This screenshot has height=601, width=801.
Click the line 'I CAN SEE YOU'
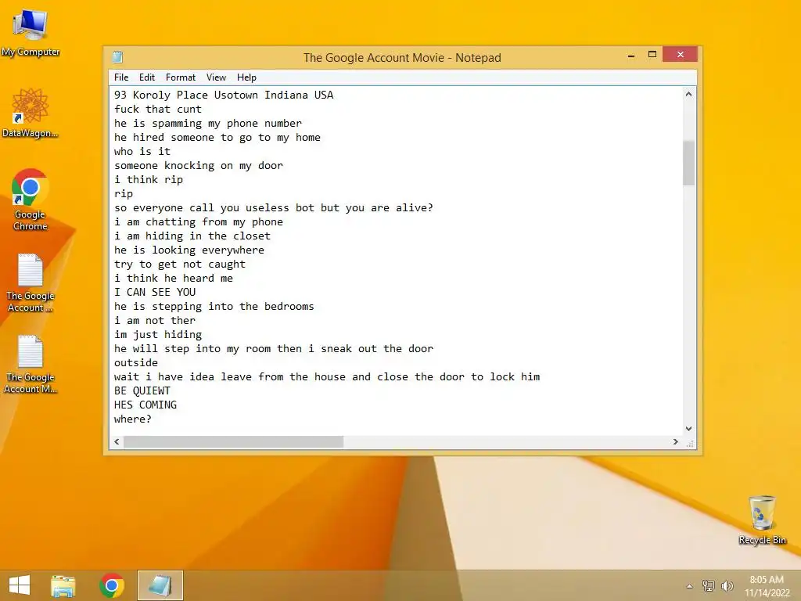pyautogui.click(x=155, y=293)
